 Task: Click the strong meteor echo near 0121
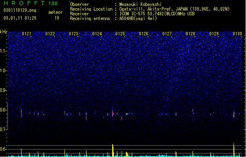22,113
